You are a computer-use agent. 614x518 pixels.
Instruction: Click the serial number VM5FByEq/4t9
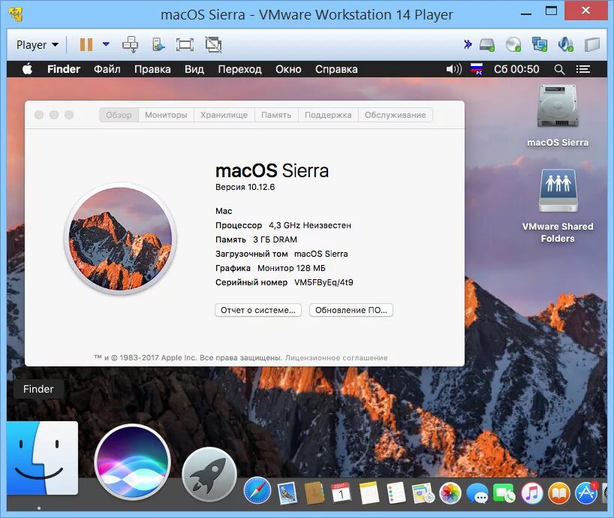(x=324, y=282)
